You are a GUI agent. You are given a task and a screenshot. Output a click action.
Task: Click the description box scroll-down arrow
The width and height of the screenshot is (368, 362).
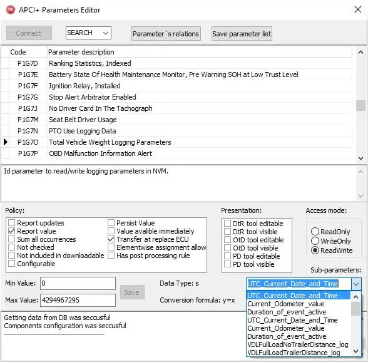coord(360,195)
